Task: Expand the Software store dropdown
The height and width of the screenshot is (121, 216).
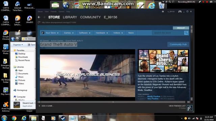Action: (x=85, y=33)
